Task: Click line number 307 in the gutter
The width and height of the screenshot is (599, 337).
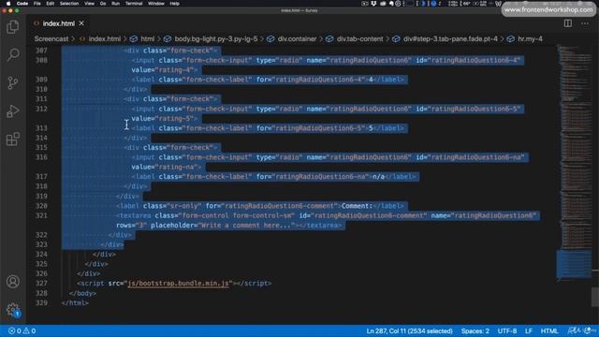Action: 41,51
